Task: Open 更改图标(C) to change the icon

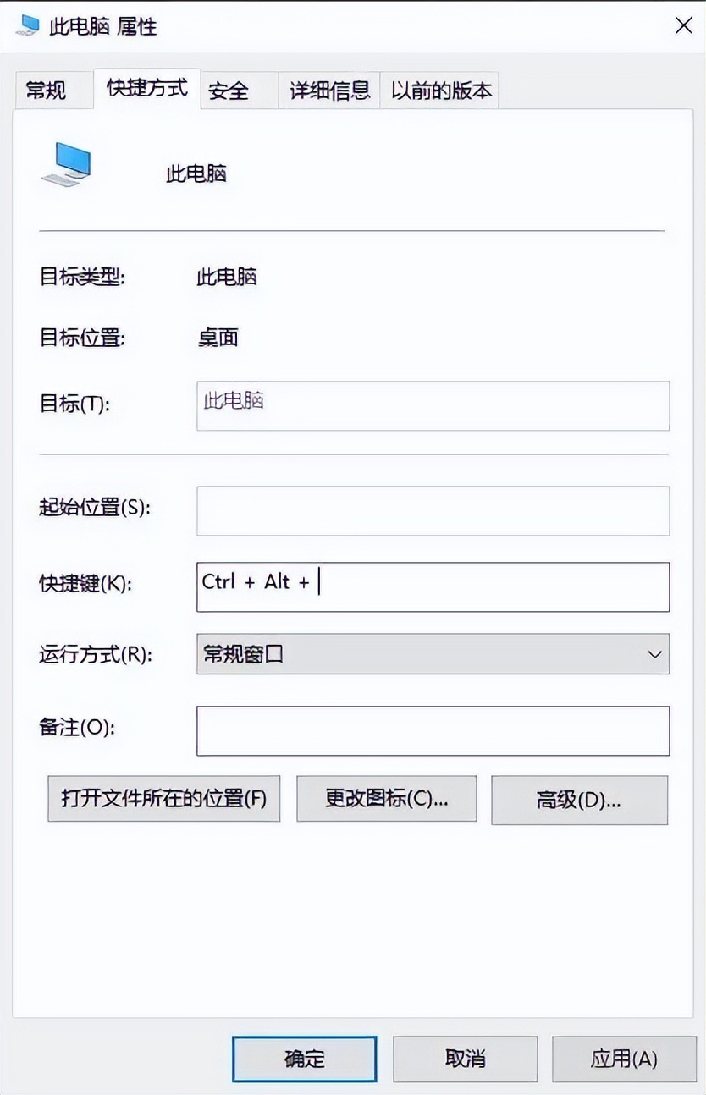Action: pos(386,798)
